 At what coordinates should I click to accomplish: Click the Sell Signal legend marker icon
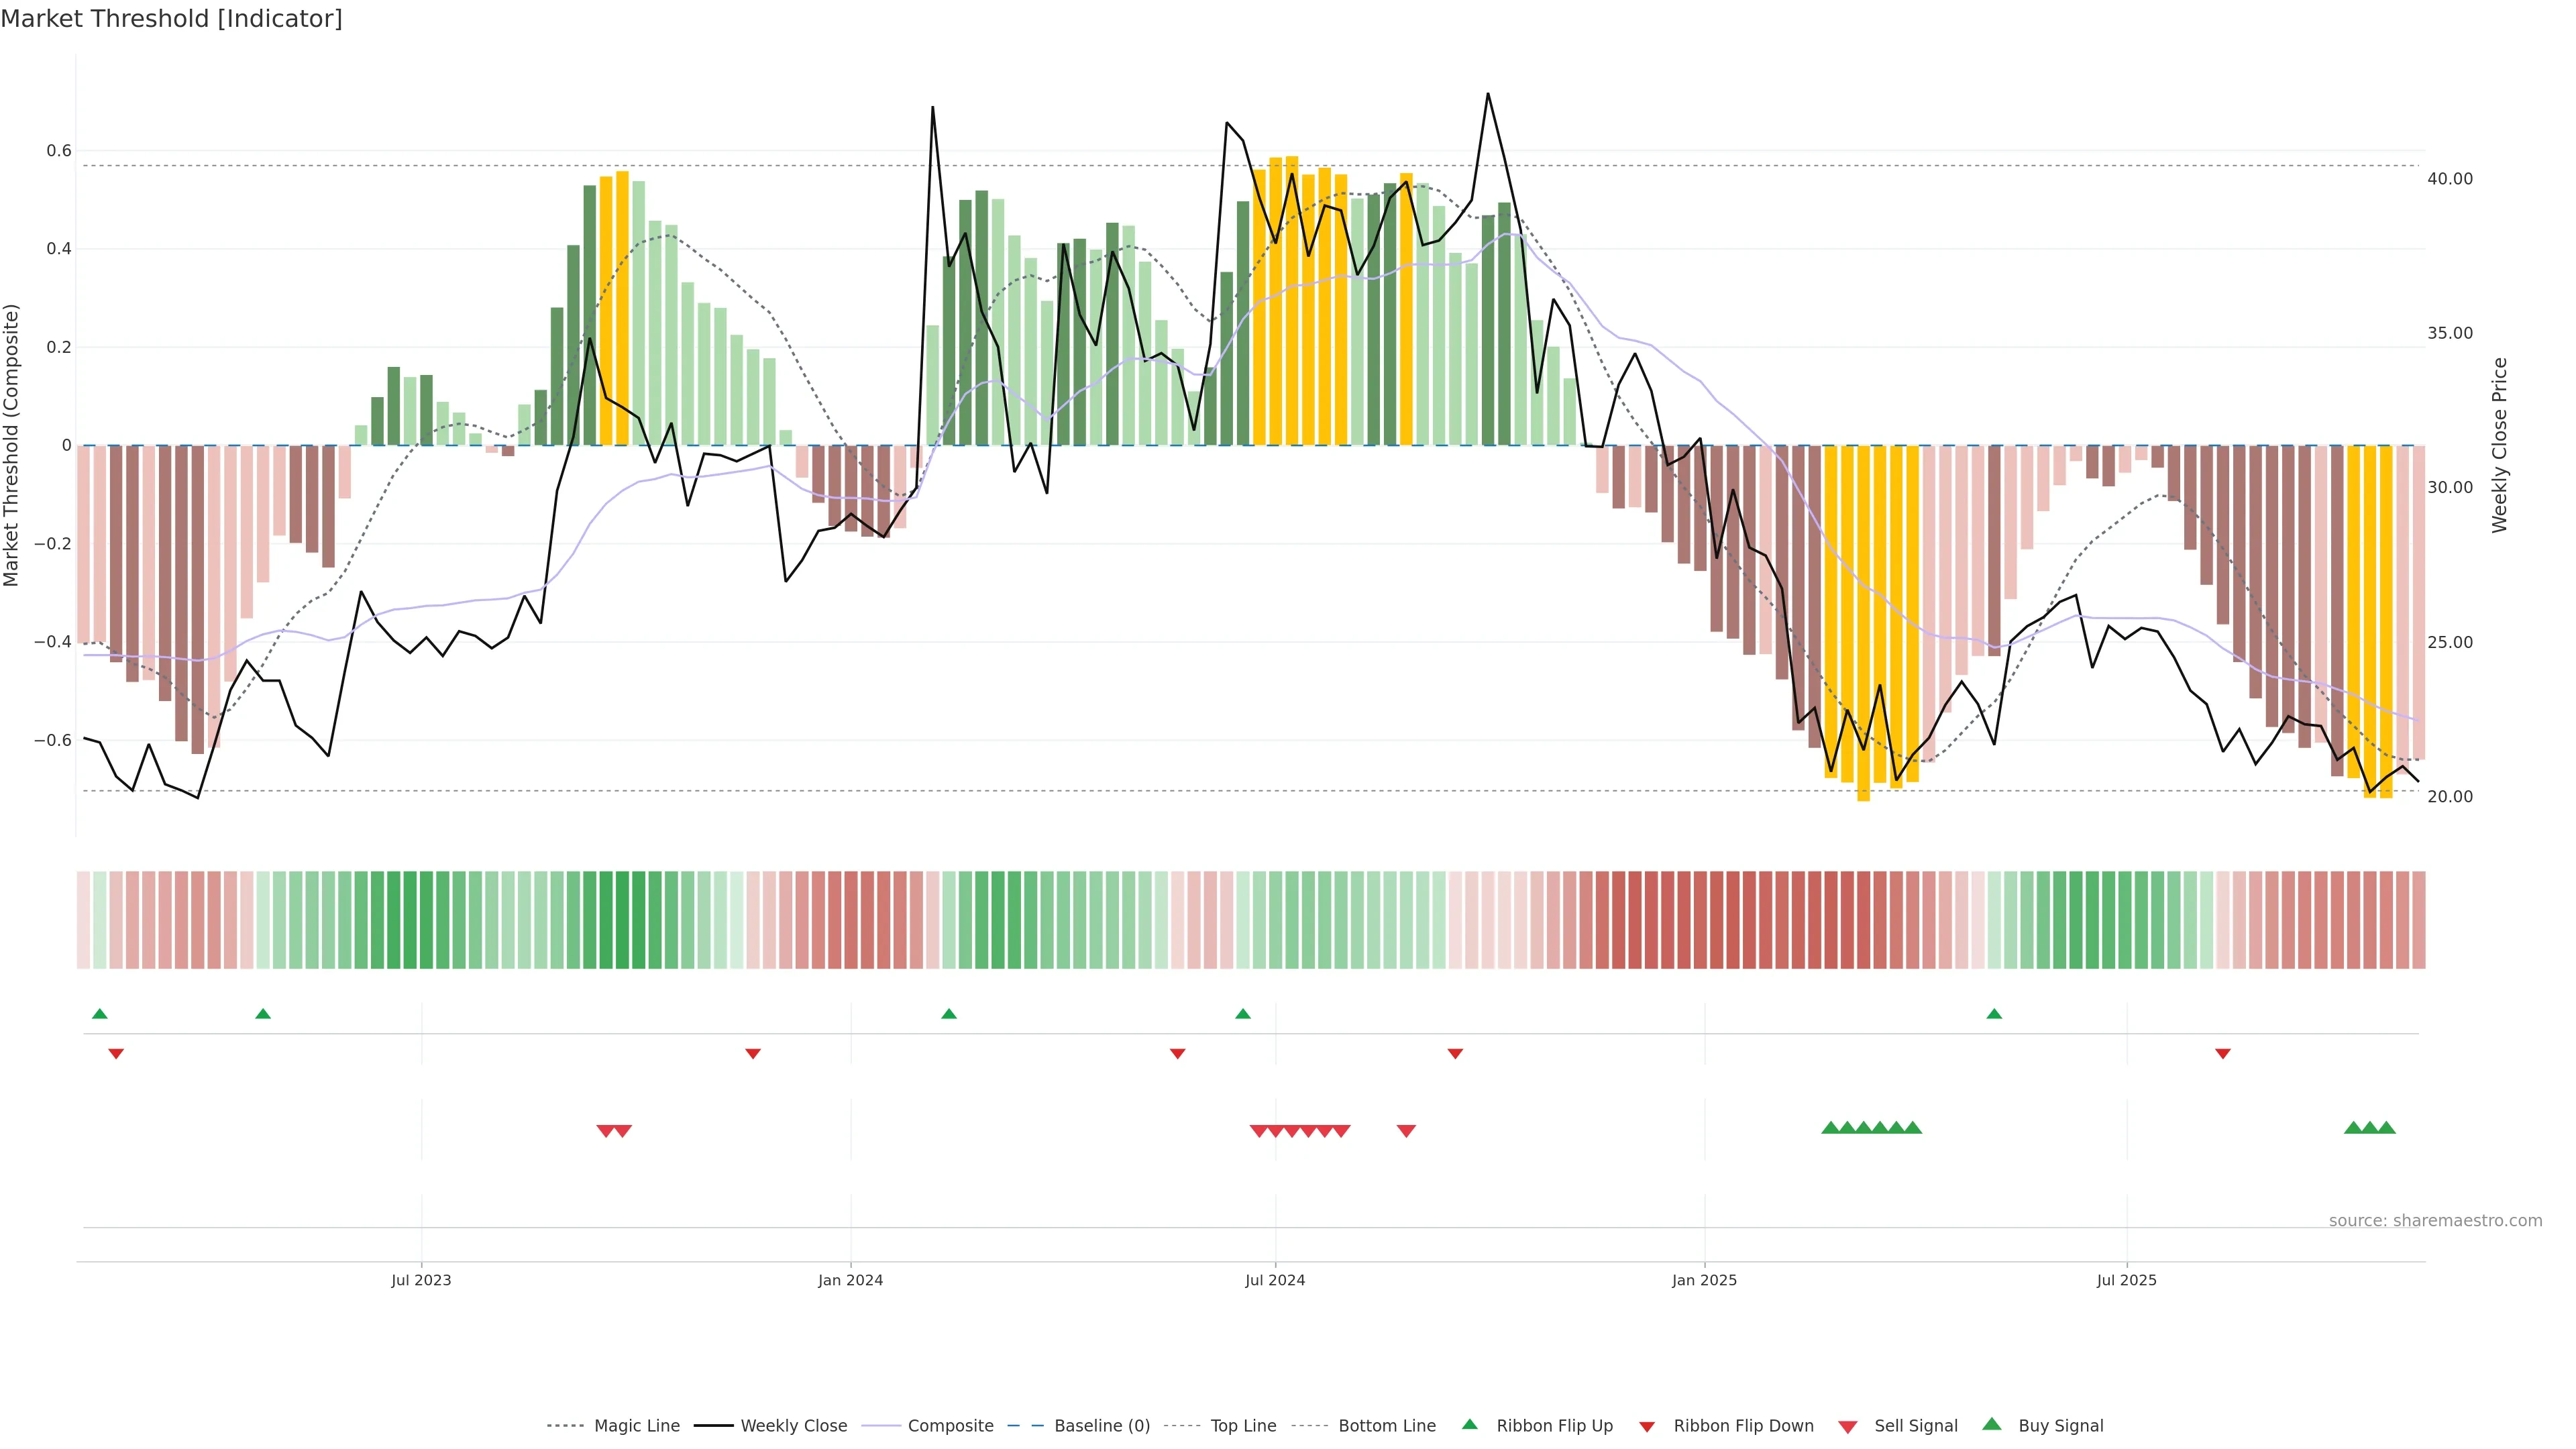point(1848,1426)
